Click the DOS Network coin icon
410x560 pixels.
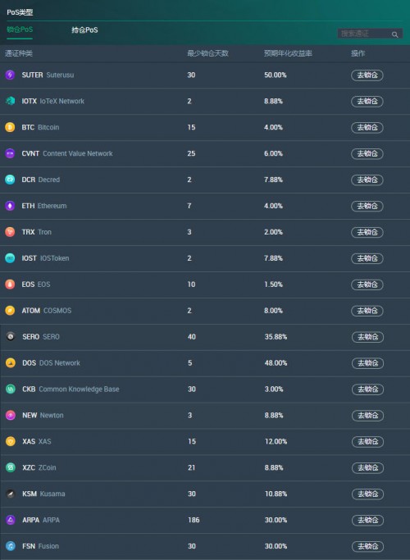[11, 363]
